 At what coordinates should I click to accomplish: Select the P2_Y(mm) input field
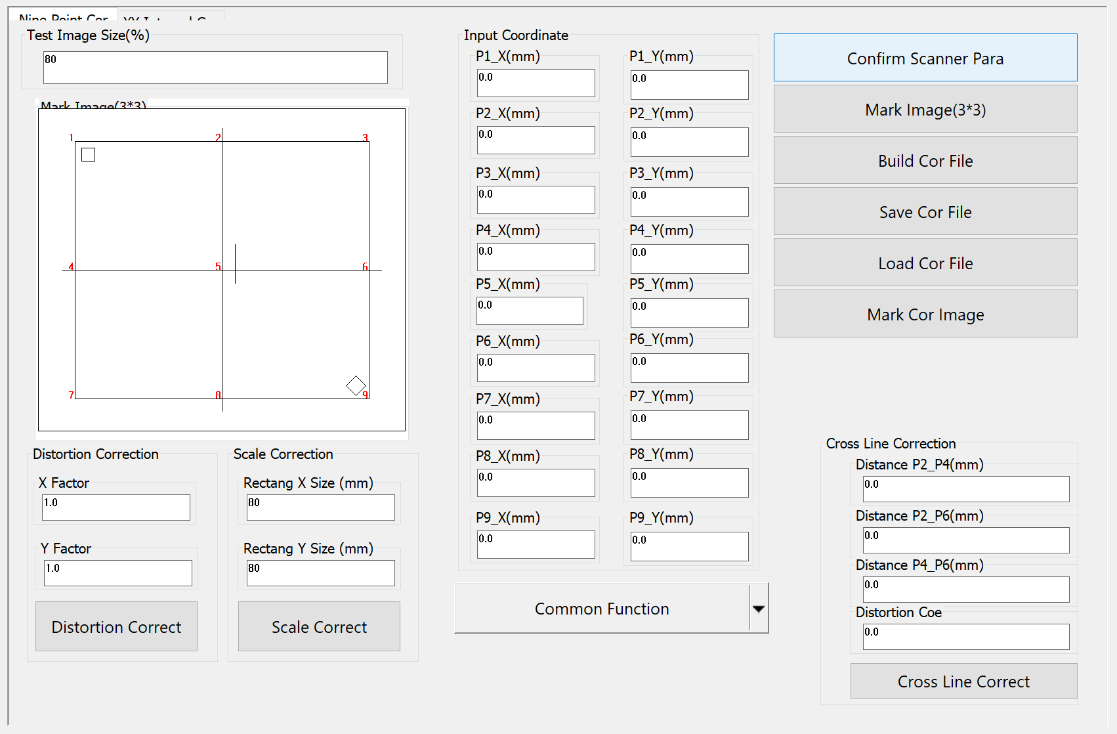pyautogui.click(x=690, y=142)
